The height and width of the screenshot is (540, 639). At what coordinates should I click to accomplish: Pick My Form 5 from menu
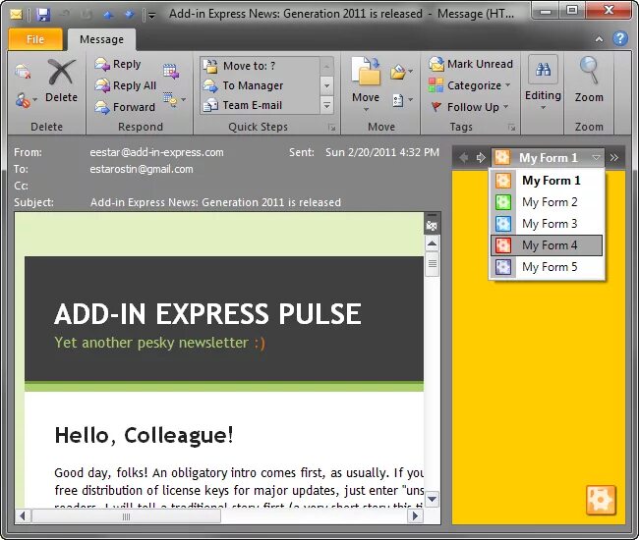point(547,267)
